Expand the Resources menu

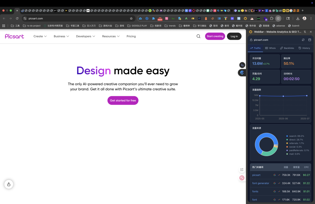point(111,36)
